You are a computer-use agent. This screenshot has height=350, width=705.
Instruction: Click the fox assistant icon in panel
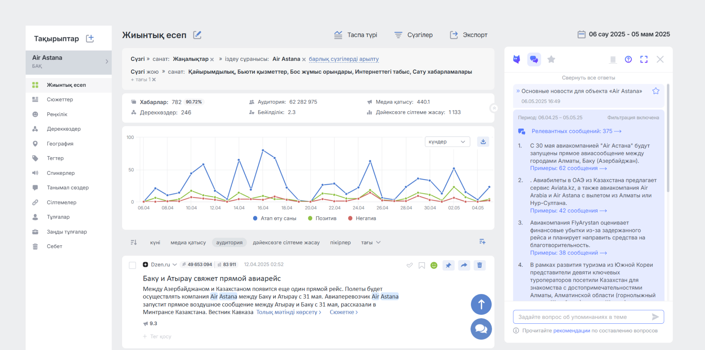[517, 59]
